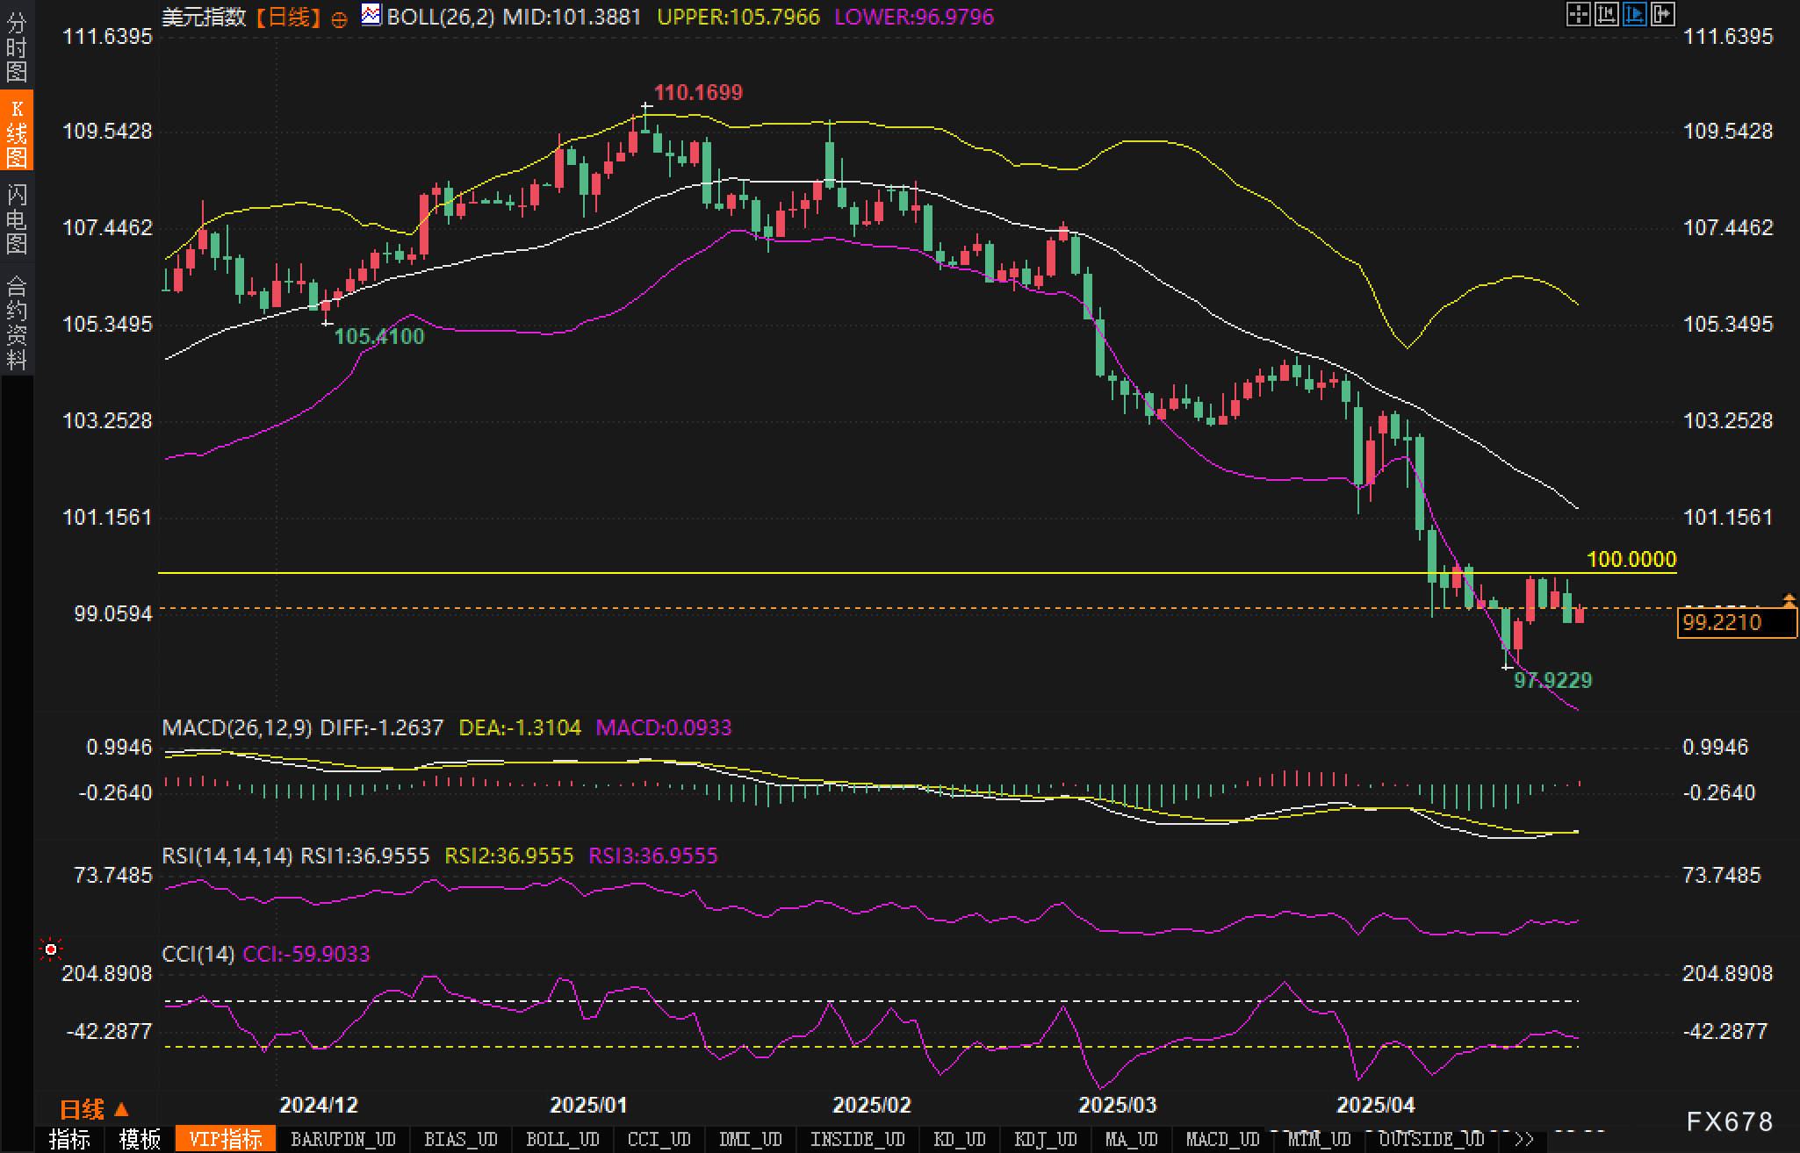The width and height of the screenshot is (1800, 1153).
Task: Open the 模板 templates menu
Action: [x=140, y=1139]
